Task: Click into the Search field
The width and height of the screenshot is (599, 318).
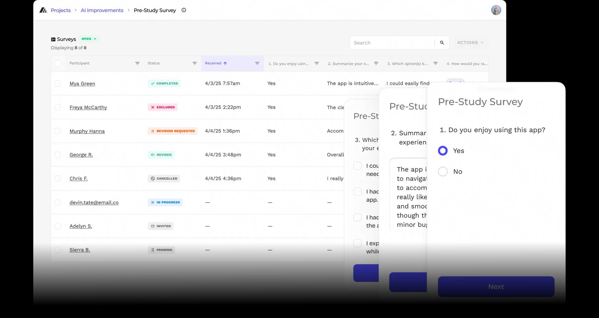Action: 392,43
